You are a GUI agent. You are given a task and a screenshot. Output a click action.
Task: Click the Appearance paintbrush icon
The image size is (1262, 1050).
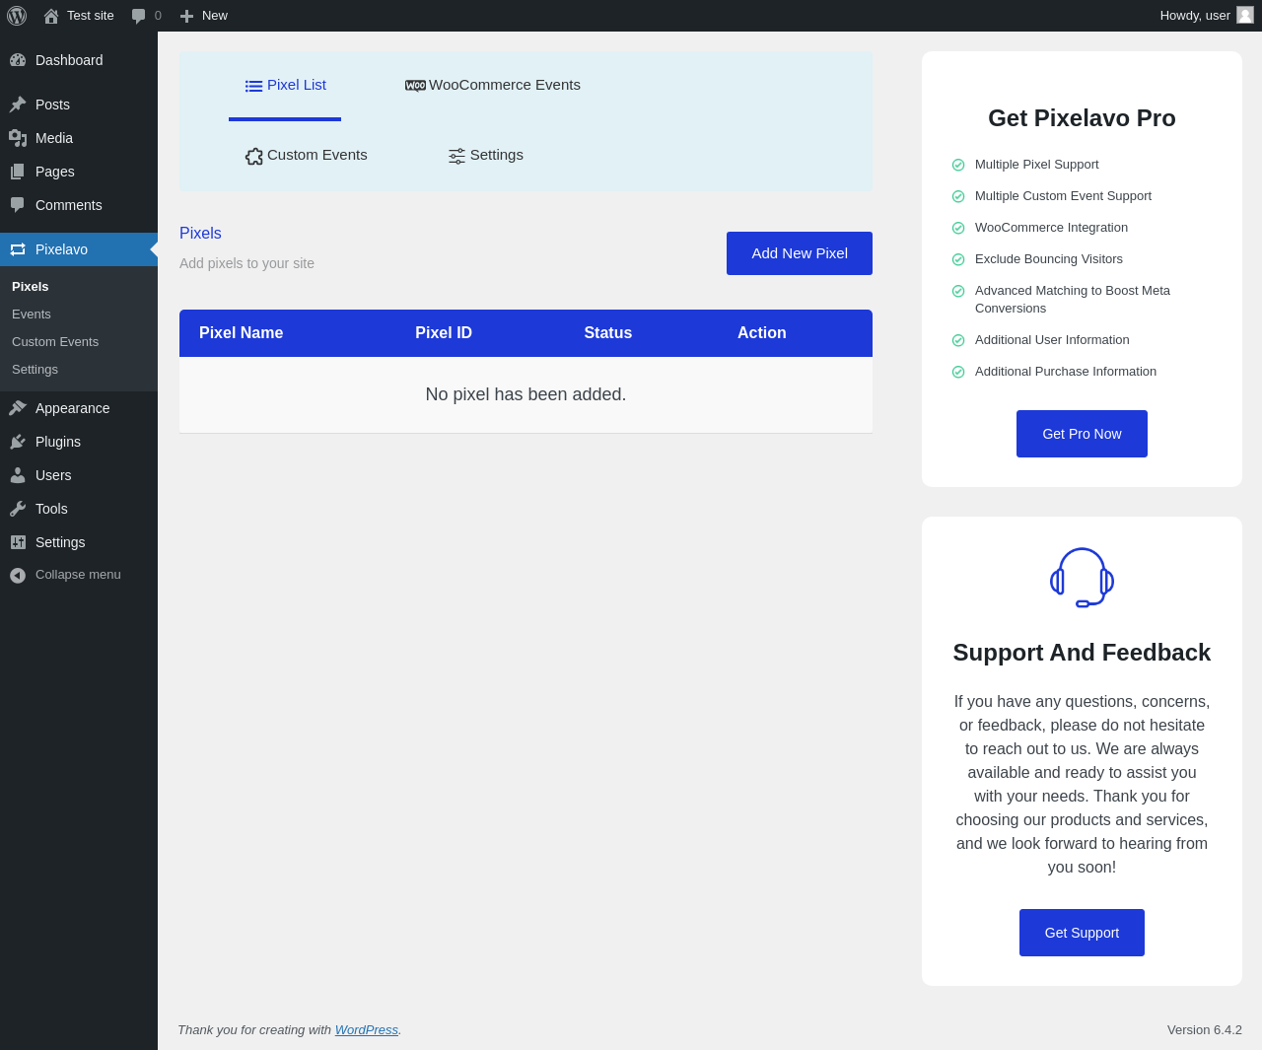[18, 408]
